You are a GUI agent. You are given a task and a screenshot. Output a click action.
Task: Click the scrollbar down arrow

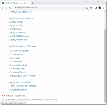105,103
